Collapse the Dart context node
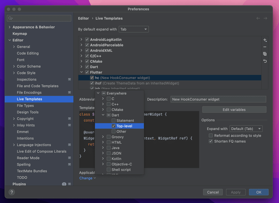This screenshot has width=279, height=203. pyautogui.click(x=103, y=115)
